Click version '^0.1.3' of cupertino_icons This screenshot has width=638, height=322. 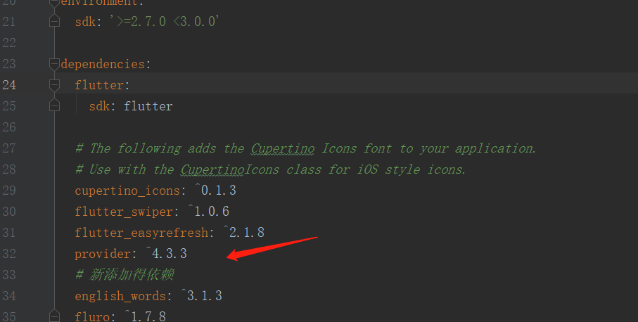pos(215,191)
